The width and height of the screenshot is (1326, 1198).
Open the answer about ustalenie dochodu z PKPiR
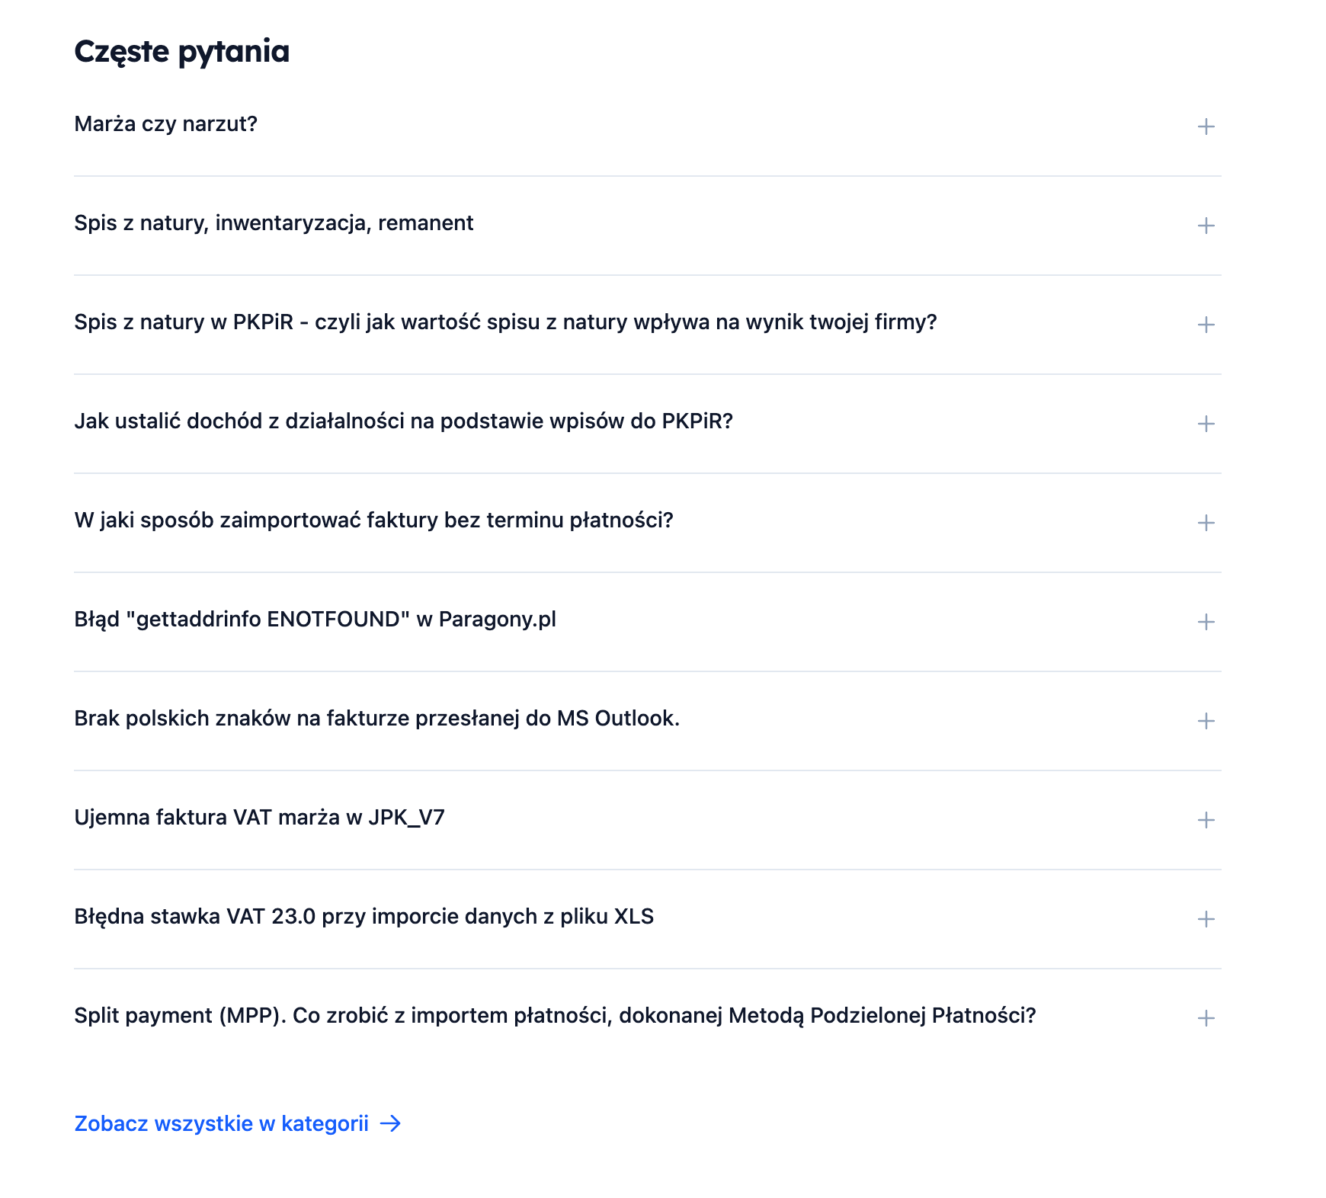coord(1205,424)
